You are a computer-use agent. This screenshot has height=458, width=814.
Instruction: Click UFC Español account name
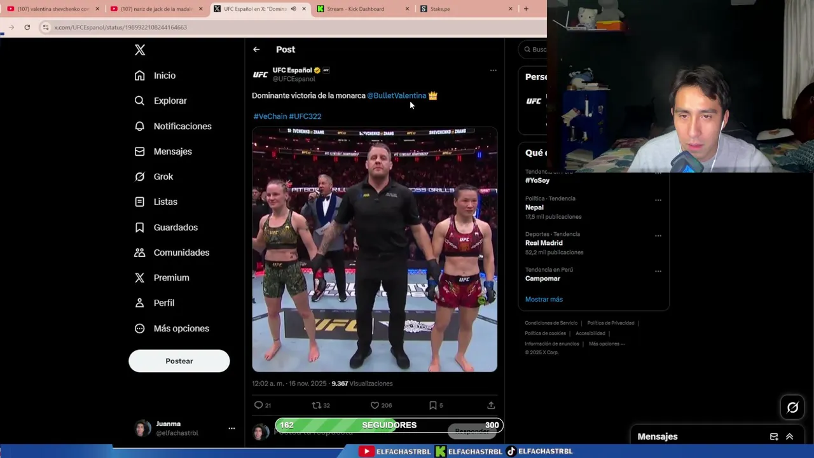tap(292, 70)
